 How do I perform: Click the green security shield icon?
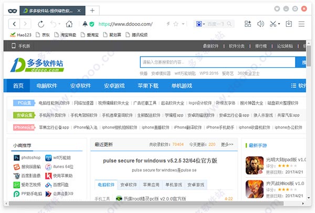click(x=92, y=24)
